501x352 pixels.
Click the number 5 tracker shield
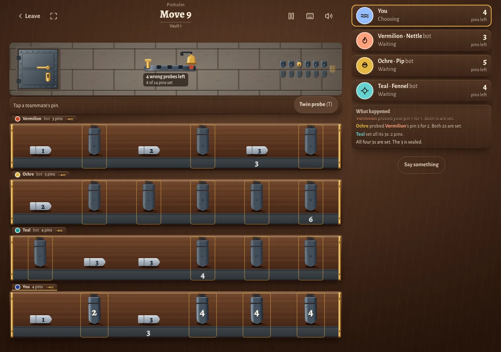[x=316, y=64]
